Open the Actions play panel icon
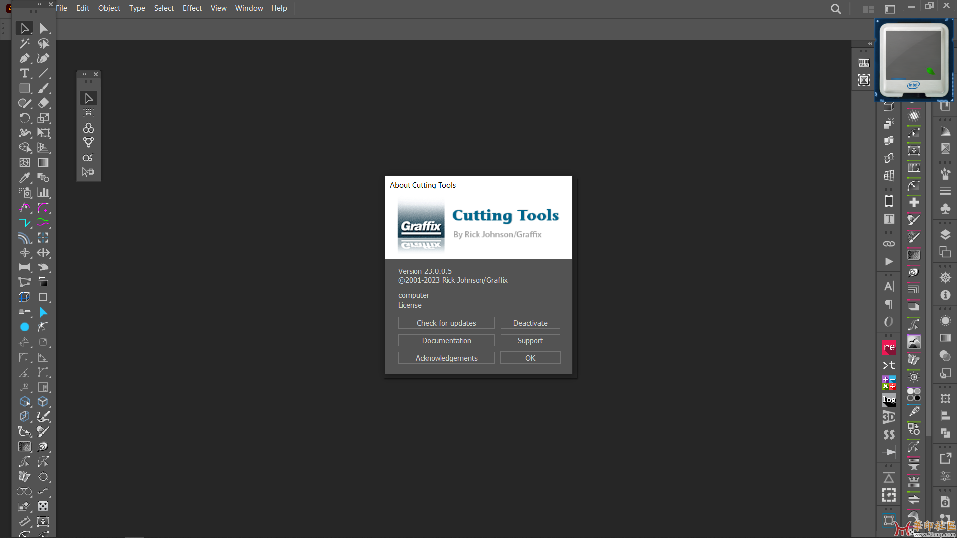This screenshot has height=538, width=957. coord(889,261)
